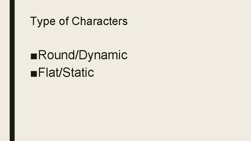This screenshot has height=141, width=251.
Task: Click the letter 'c' ending 'Dynamic'
Action: coord(125,56)
